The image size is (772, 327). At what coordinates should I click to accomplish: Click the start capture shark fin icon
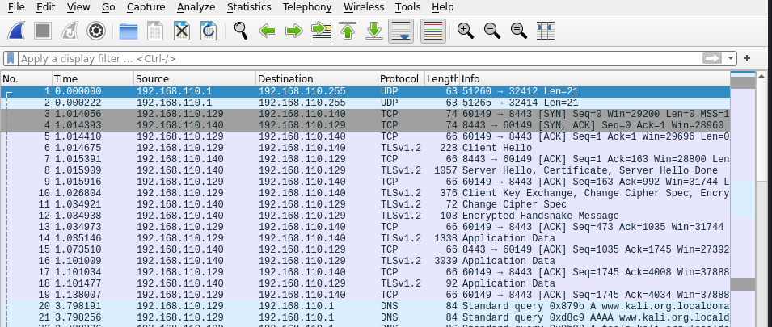pyautogui.click(x=18, y=31)
